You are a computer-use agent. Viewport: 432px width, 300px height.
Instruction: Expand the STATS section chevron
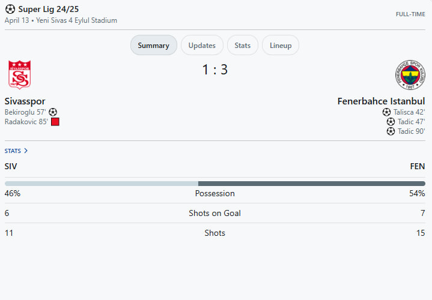26,151
